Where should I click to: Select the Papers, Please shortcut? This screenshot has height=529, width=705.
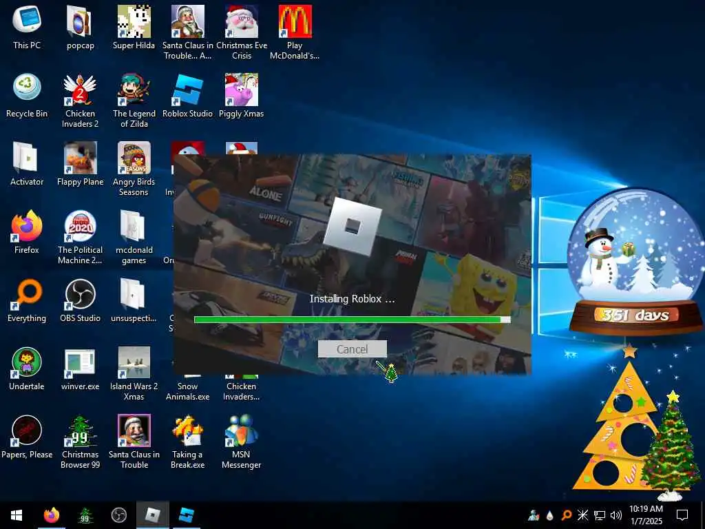pos(27,437)
